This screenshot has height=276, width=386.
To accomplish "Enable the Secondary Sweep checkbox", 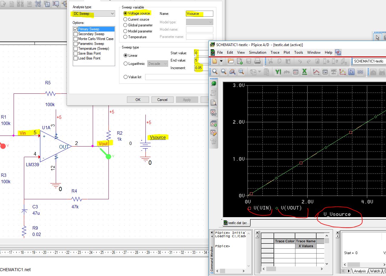I will (76, 34).
